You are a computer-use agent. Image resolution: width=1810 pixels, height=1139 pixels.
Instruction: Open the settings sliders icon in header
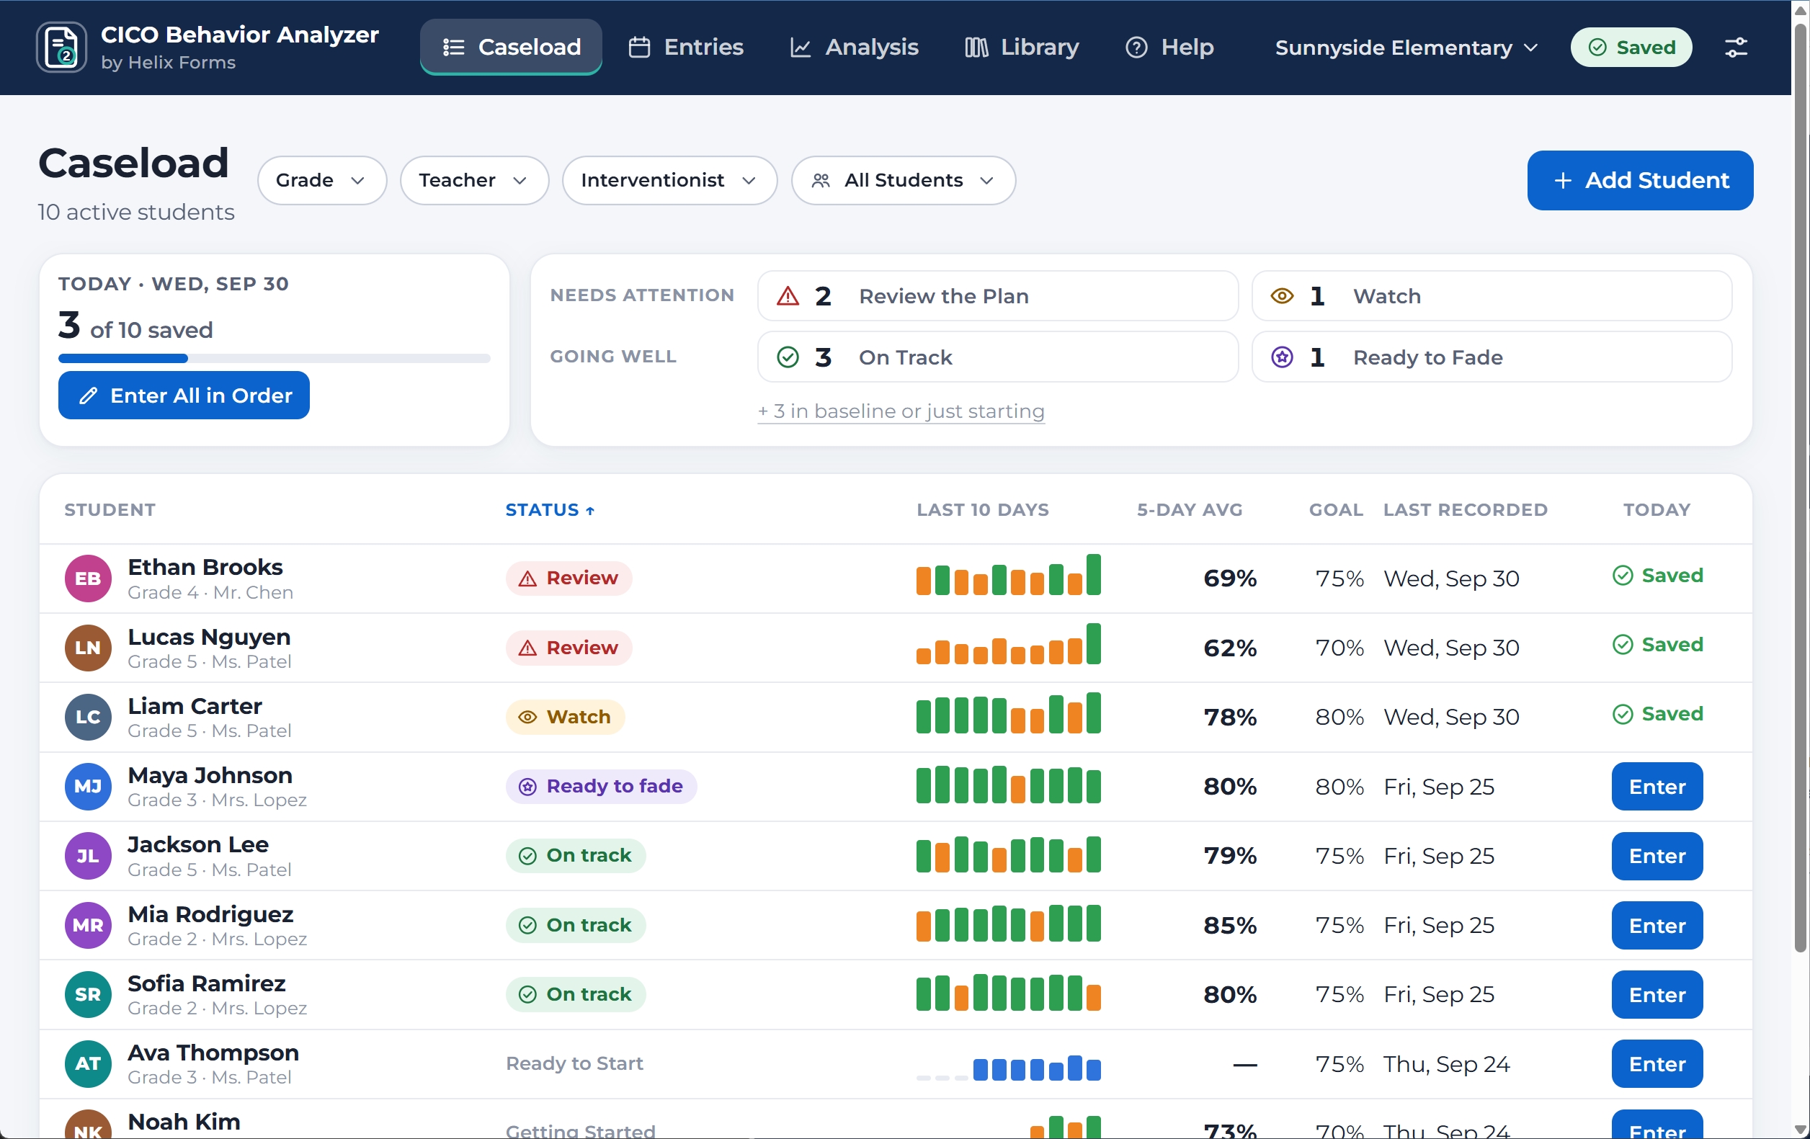[1736, 48]
